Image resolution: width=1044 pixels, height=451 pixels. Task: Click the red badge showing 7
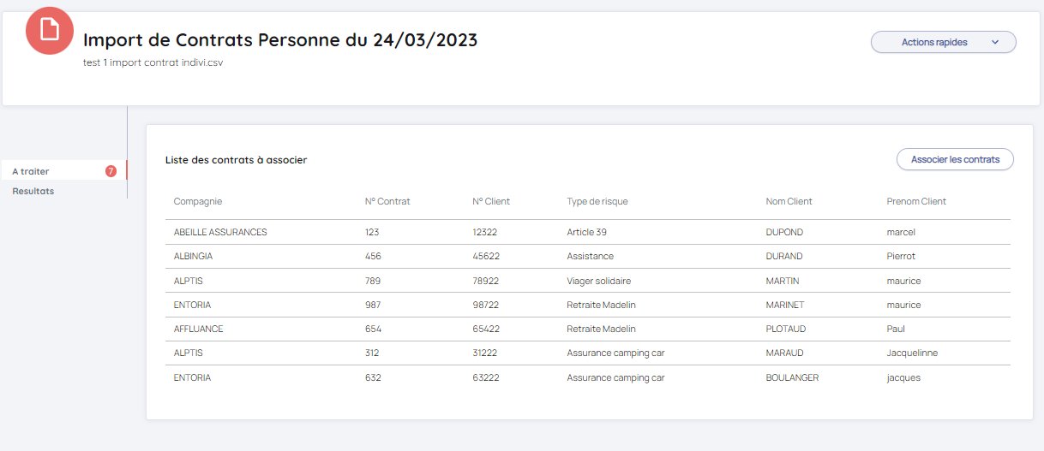[111, 171]
